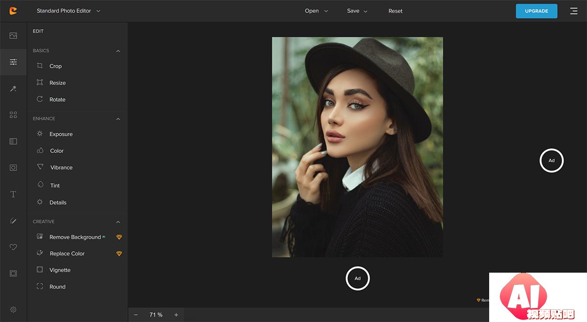Select the Crop tool
Image resolution: width=587 pixels, height=322 pixels.
55,66
